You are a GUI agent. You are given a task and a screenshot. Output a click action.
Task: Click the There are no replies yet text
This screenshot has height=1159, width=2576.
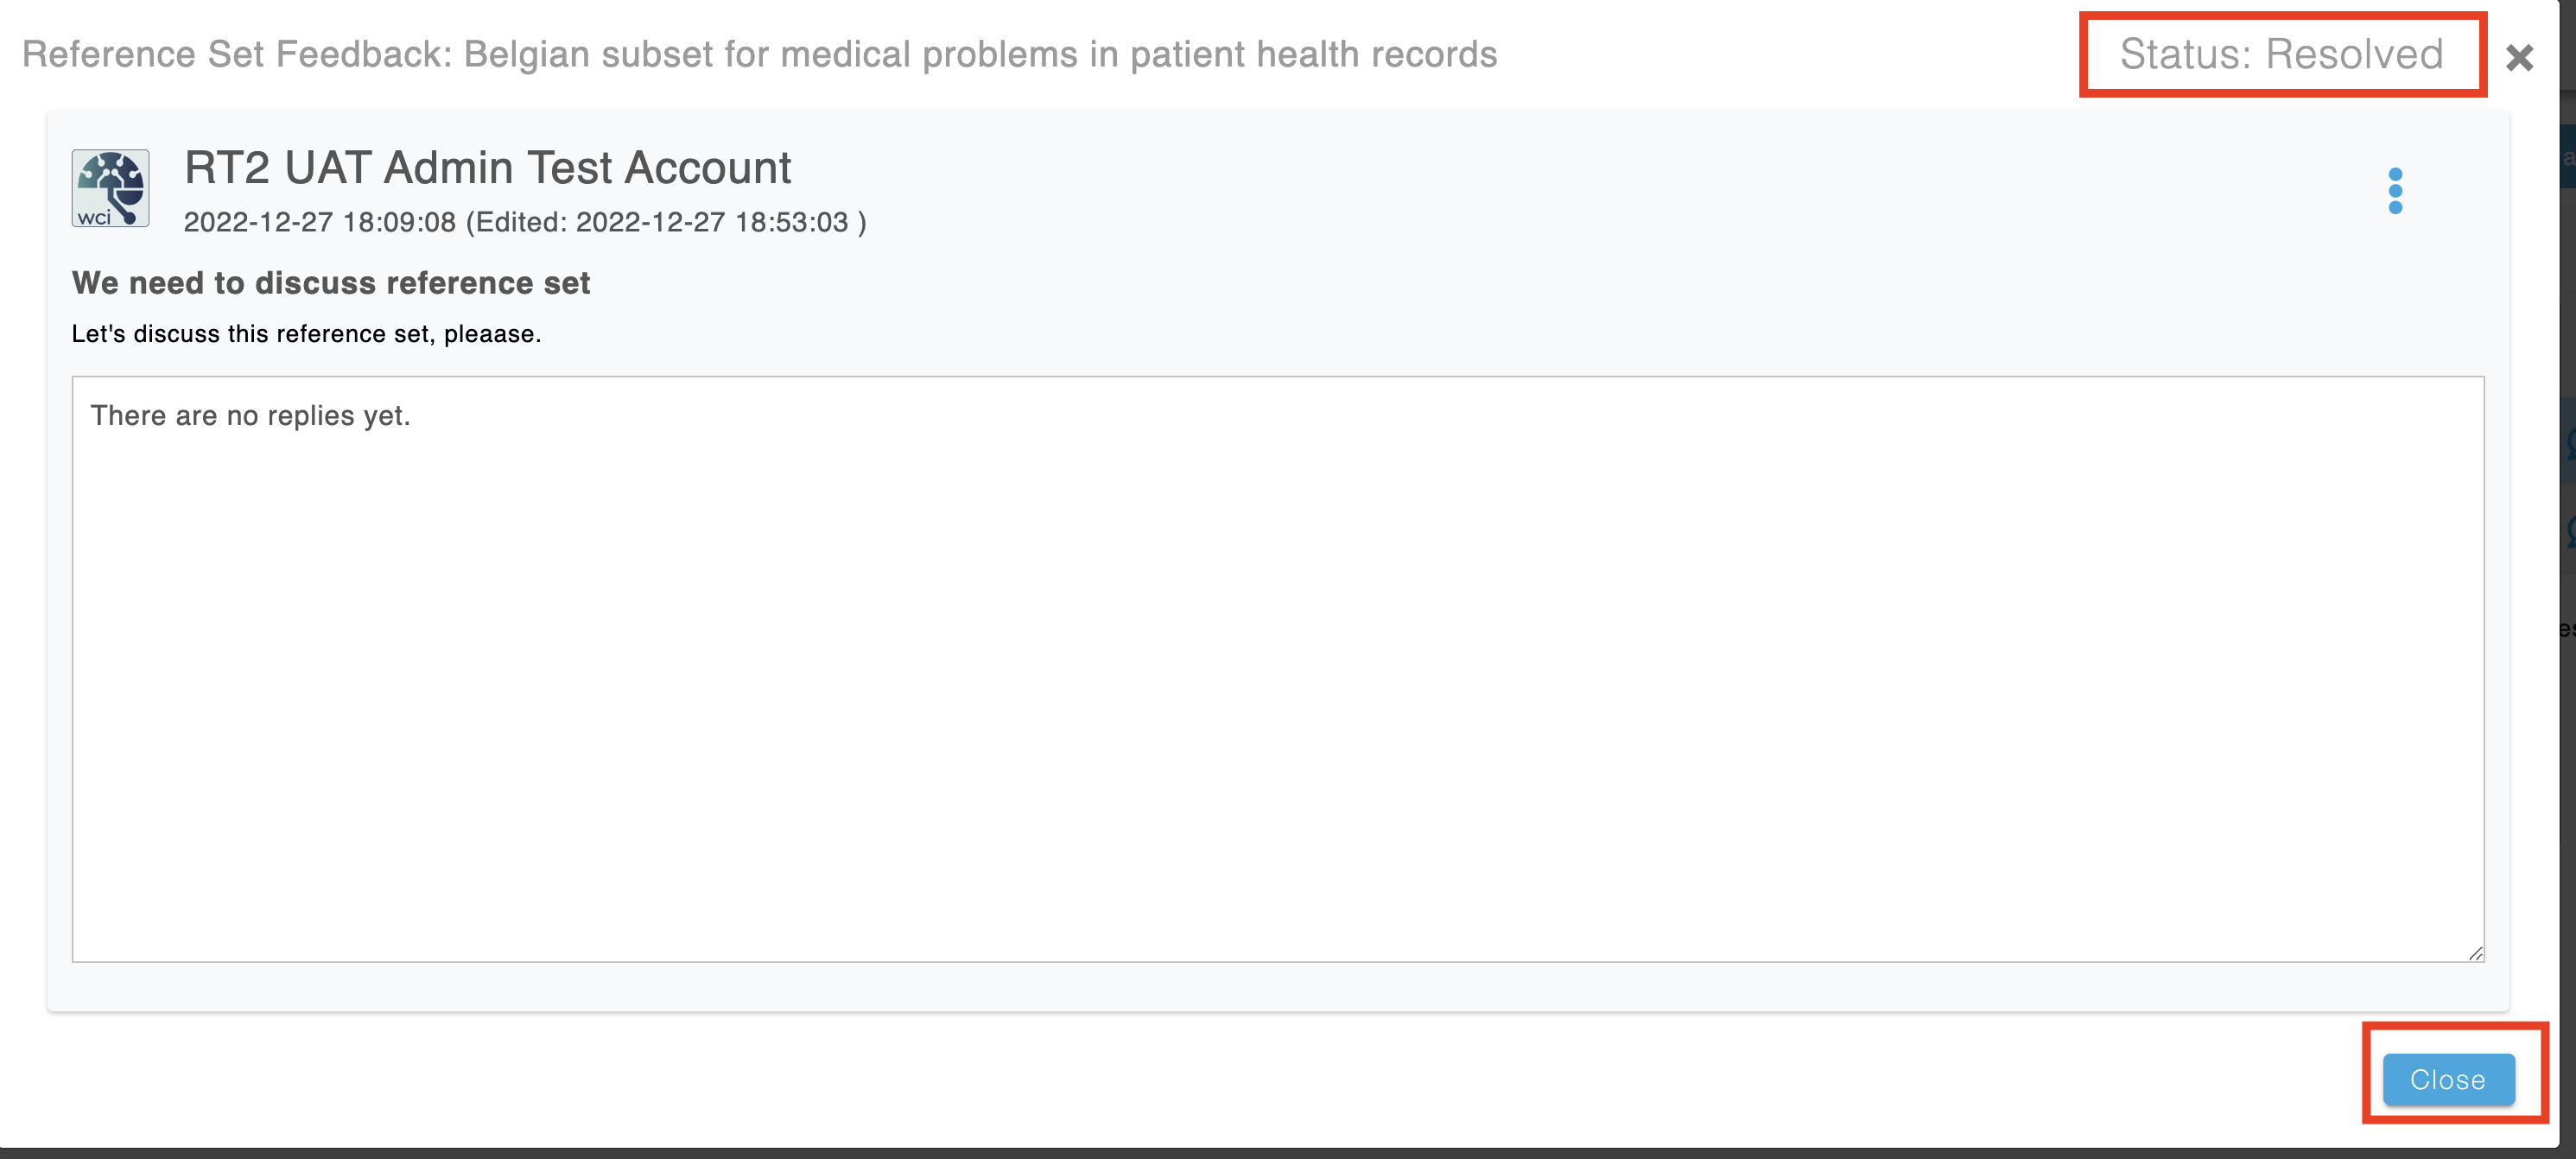(250, 416)
